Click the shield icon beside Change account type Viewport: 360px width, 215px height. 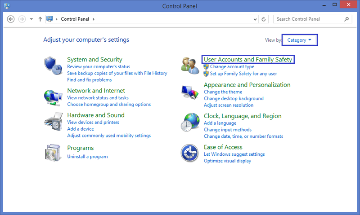(206, 66)
